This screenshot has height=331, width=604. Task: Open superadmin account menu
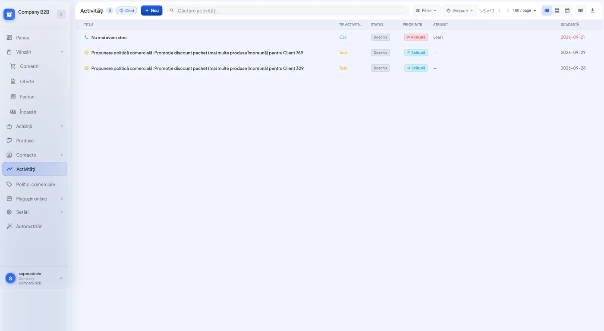(35, 278)
